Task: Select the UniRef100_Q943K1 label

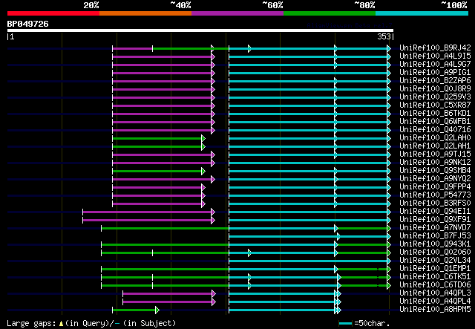Action: click(435, 244)
